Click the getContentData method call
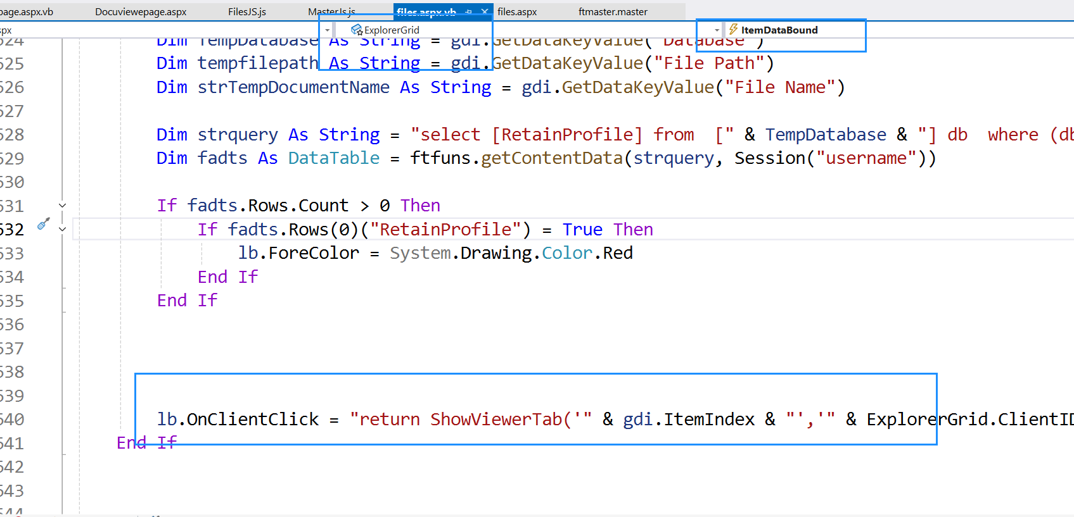 point(551,158)
